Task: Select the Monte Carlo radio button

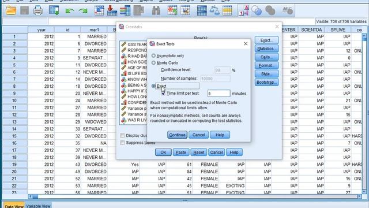Action: click(x=153, y=63)
